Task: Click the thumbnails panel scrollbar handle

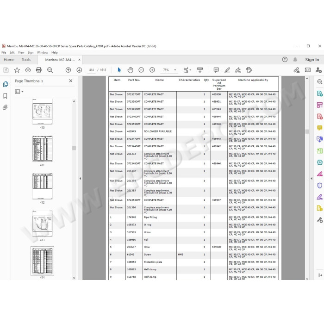Action: click(74, 148)
